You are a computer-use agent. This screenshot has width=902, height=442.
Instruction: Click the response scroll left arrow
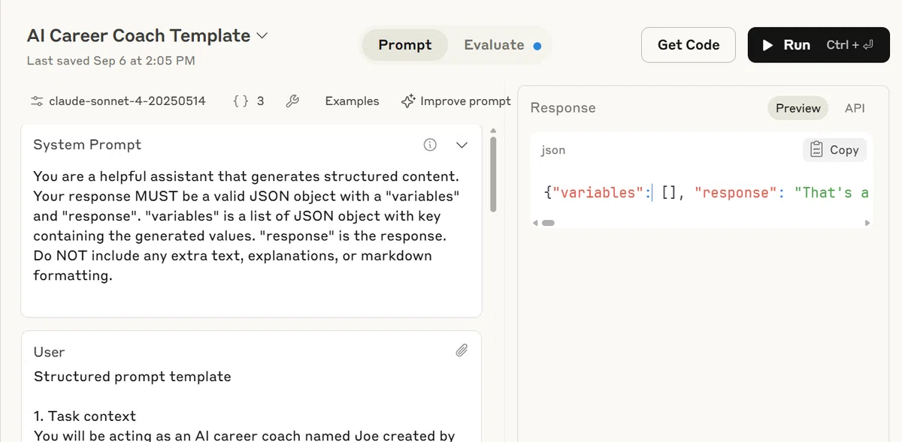coord(536,223)
